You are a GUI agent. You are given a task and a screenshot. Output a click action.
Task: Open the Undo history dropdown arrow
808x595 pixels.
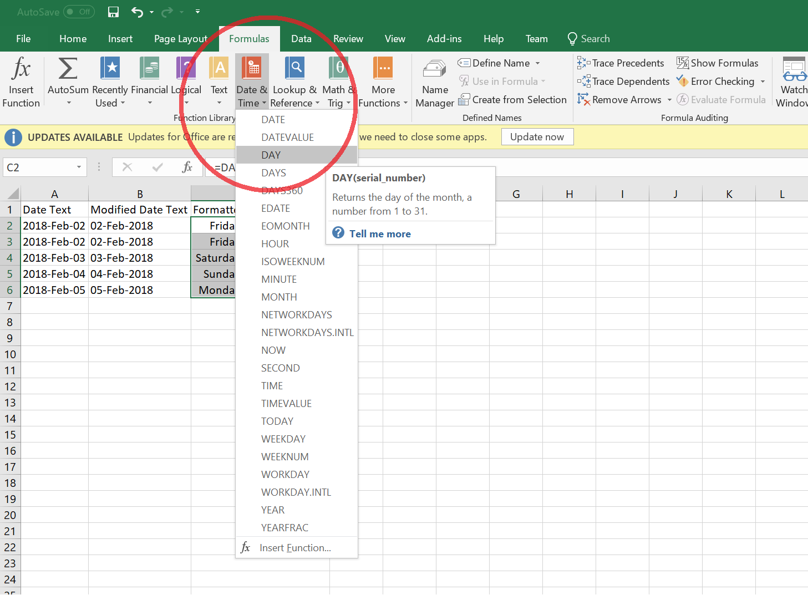[x=151, y=12]
